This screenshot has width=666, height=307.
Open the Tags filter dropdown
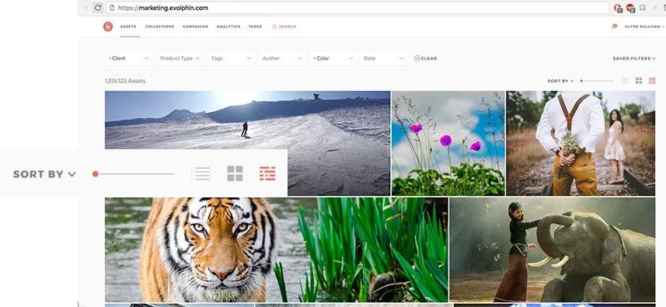click(231, 58)
